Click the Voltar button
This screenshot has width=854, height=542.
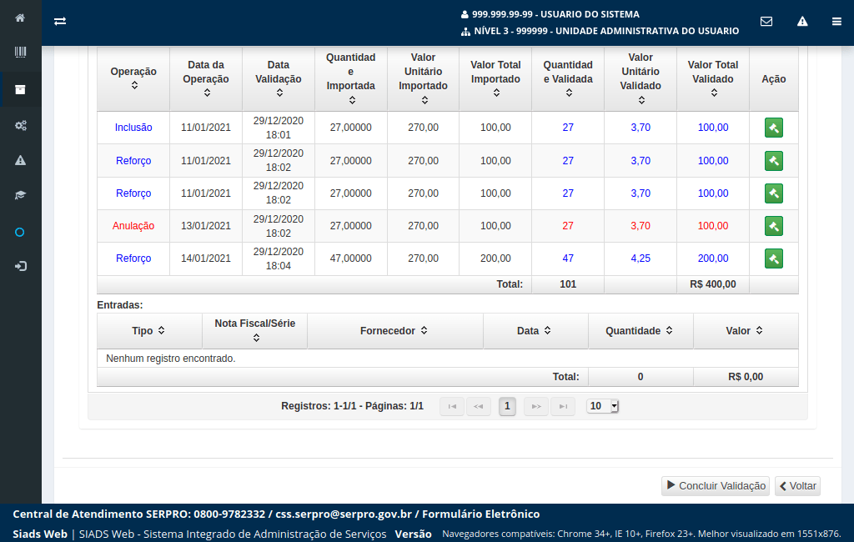[x=797, y=486]
